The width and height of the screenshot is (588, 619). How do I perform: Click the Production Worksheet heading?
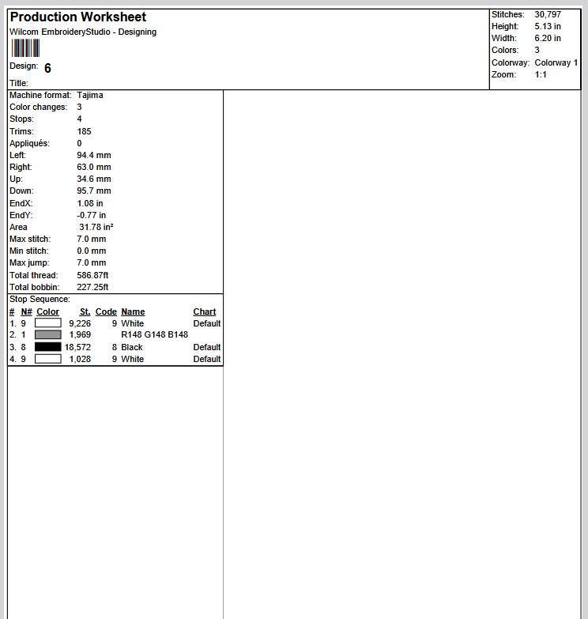pos(78,17)
